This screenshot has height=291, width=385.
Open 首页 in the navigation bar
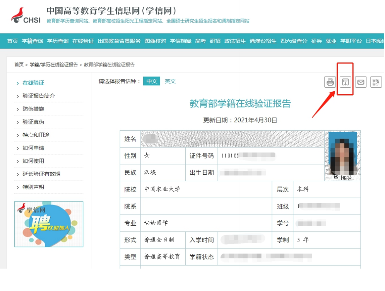point(12,41)
